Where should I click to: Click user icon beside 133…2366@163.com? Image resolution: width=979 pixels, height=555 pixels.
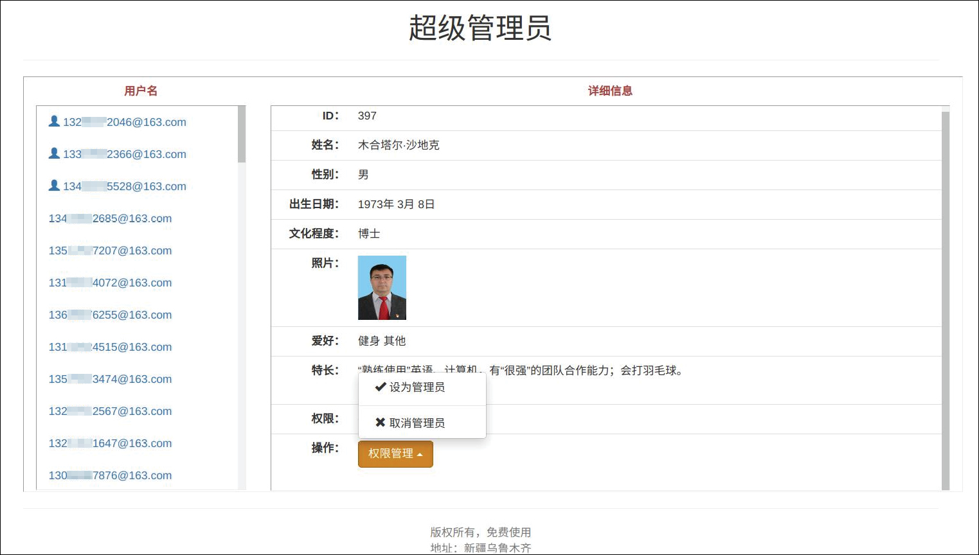click(54, 154)
